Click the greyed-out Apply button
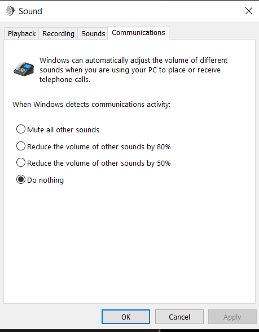The height and width of the screenshot is (332, 259). coord(232,317)
